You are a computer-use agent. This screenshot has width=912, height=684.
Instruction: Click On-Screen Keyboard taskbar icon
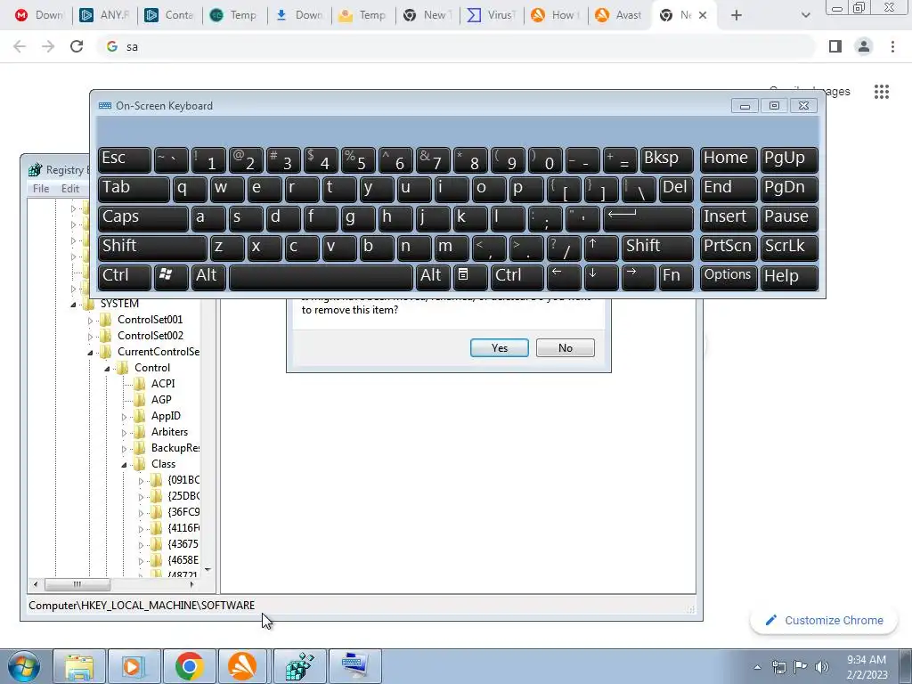click(x=354, y=666)
